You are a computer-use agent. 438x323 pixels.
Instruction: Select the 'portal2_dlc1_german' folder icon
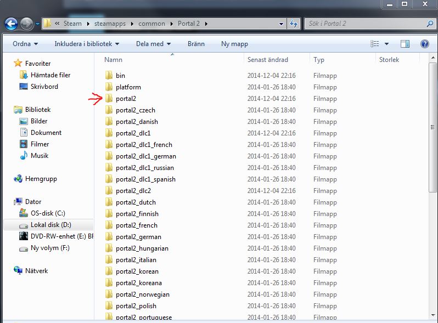(109, 156)
